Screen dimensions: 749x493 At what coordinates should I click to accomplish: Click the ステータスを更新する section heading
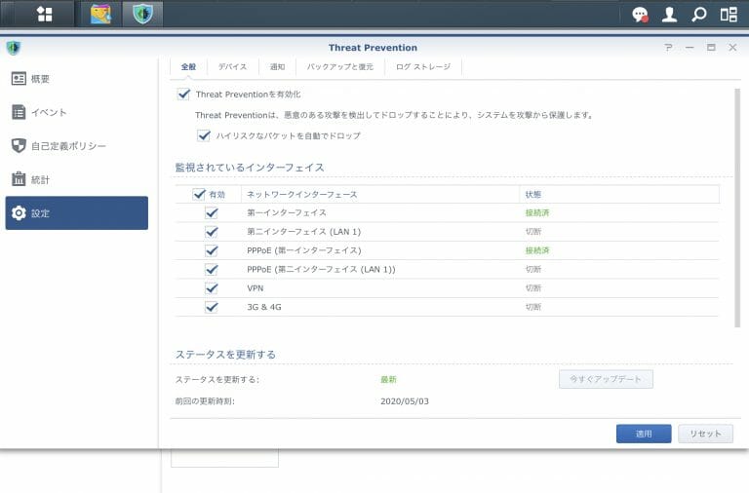tap(225, 354)
